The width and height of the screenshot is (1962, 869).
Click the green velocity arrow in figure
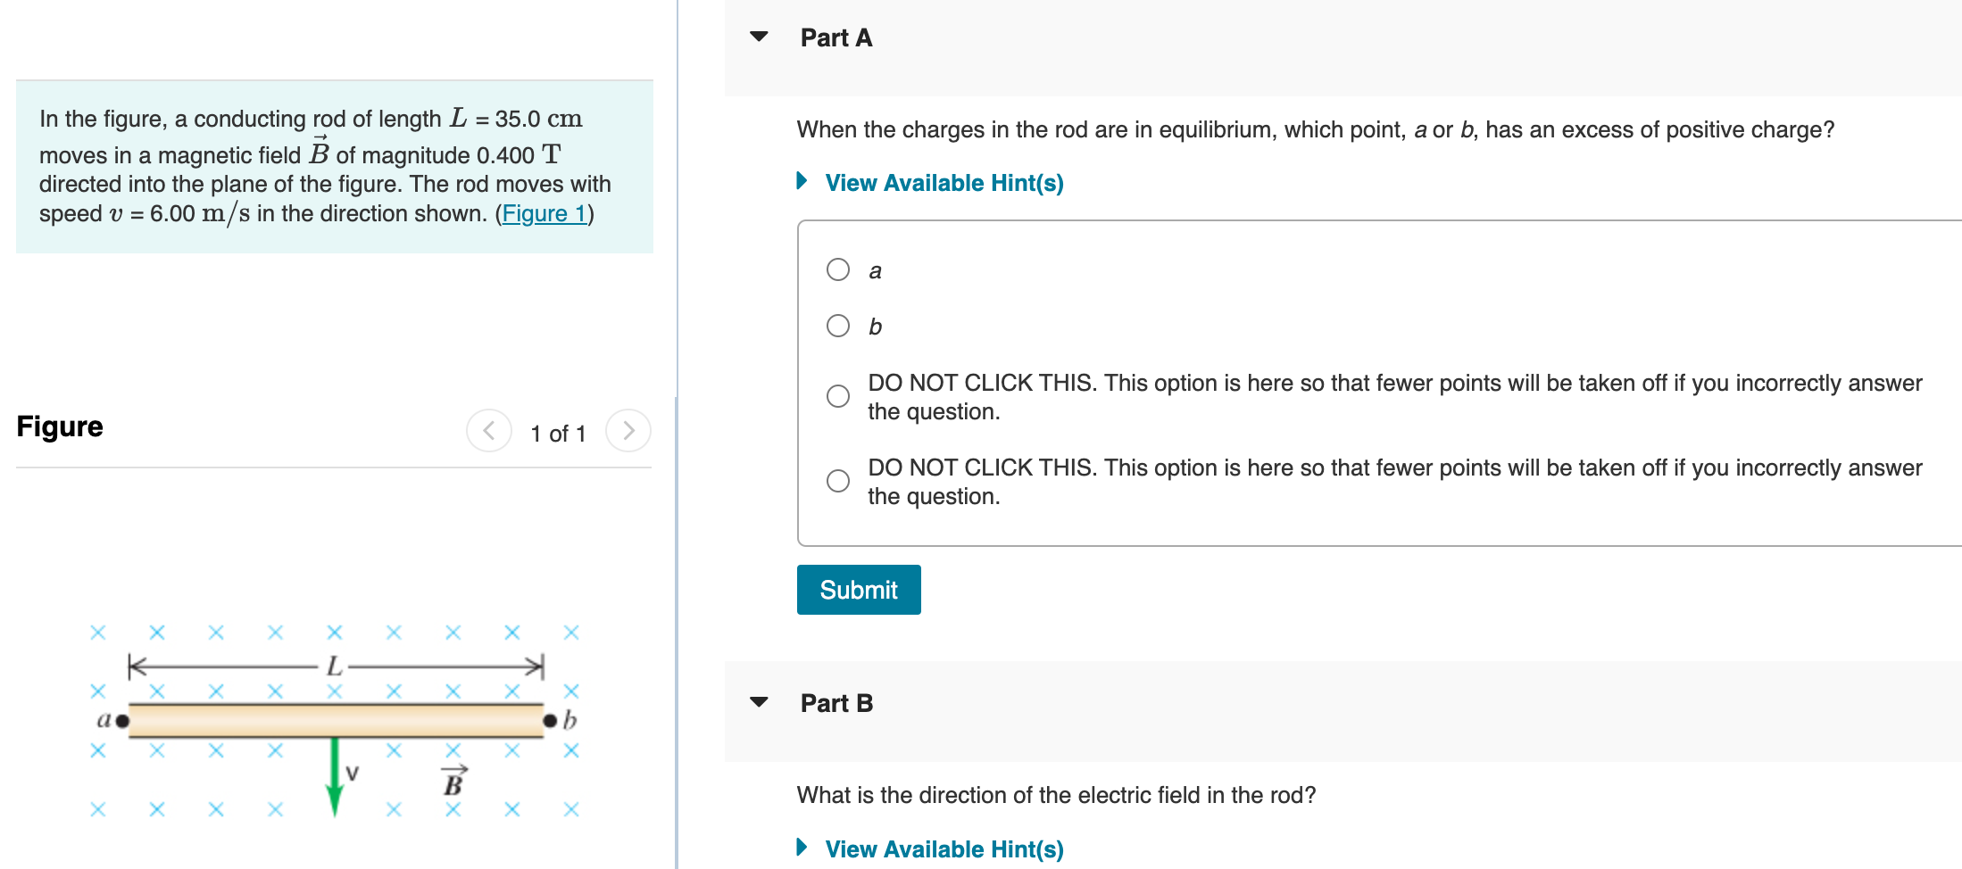pyautogui.click(x=335, y=774)
